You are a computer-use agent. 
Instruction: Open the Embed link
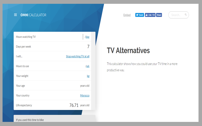(x=127, y=15)
